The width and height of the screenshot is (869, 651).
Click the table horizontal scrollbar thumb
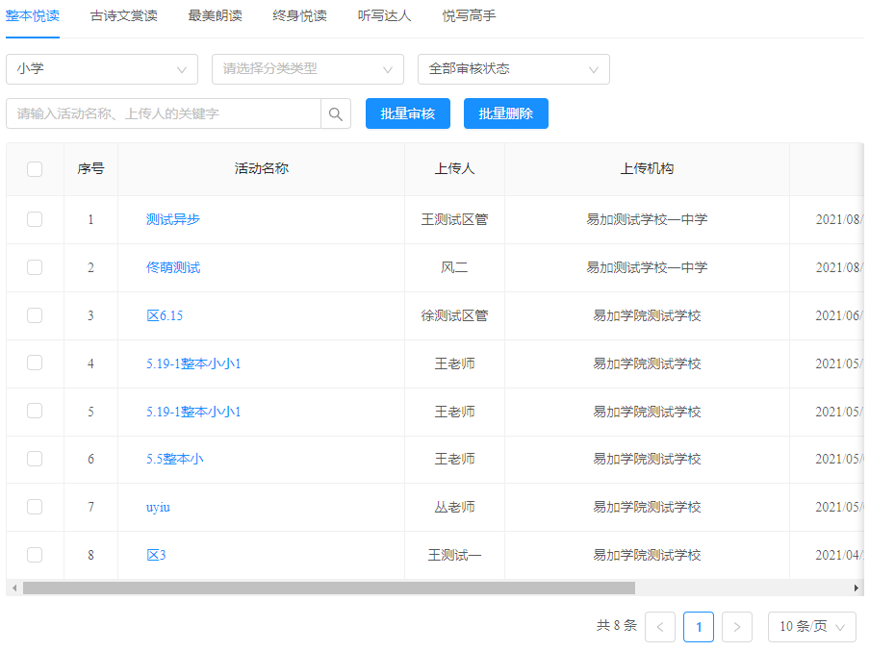point(329,588)
